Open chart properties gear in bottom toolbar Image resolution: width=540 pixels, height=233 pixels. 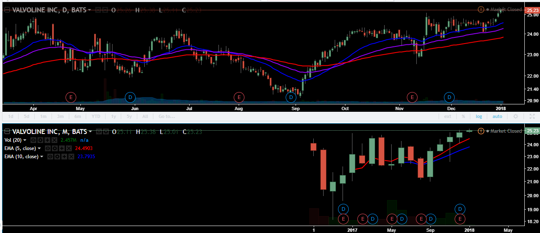pos(515,116)
